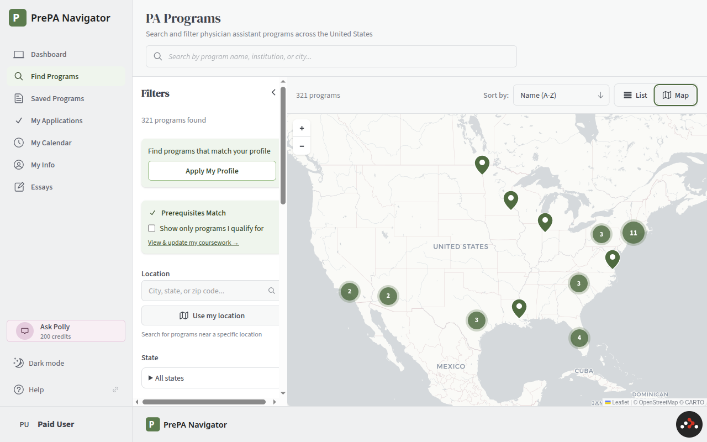Focus the program search field
The height and width of the screenshot is (442, 707).
(331, 56)
